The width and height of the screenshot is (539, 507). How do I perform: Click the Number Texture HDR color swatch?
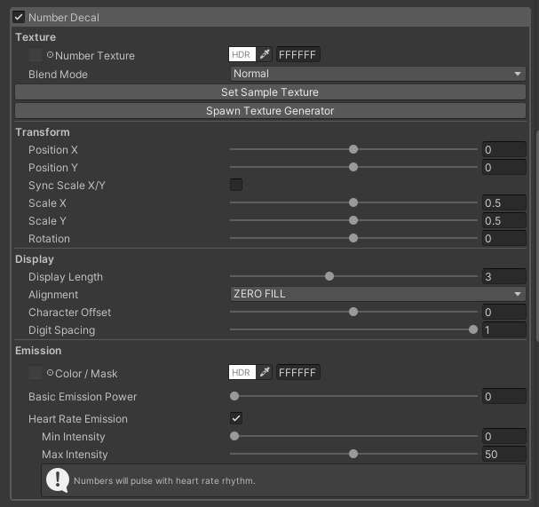[242, 55]
